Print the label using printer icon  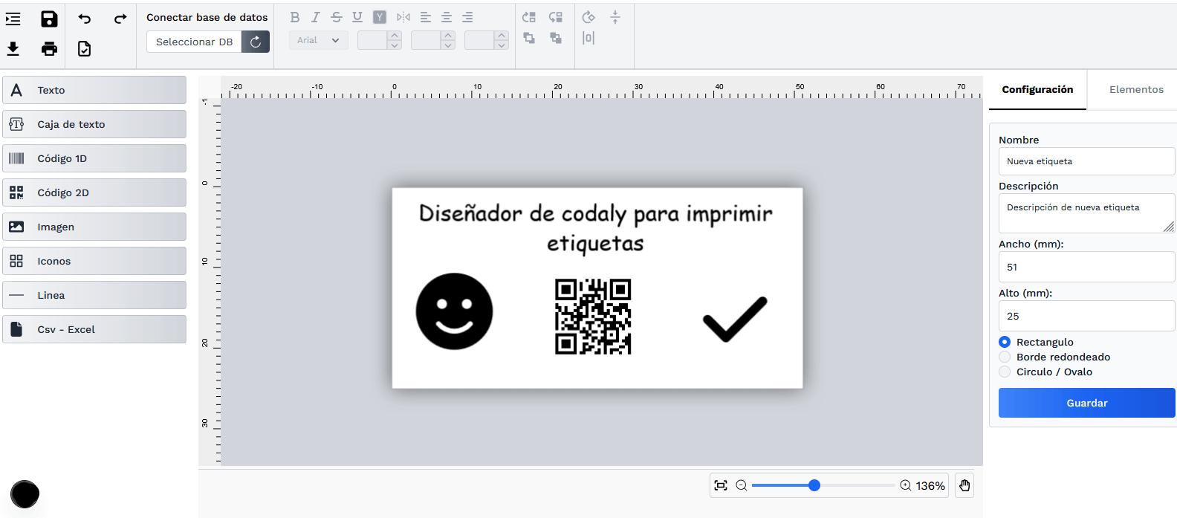(x=49, y=49)
